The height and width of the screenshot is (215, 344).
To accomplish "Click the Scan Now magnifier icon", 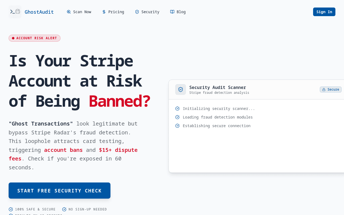I will point(69,12).
